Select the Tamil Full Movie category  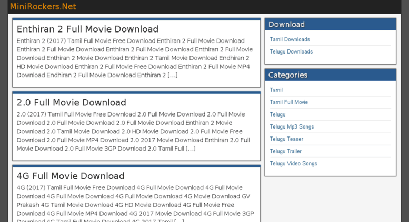pyautogui.click(x=288, y=102)
